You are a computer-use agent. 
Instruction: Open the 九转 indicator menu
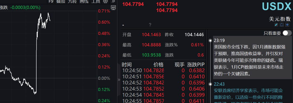72,2
